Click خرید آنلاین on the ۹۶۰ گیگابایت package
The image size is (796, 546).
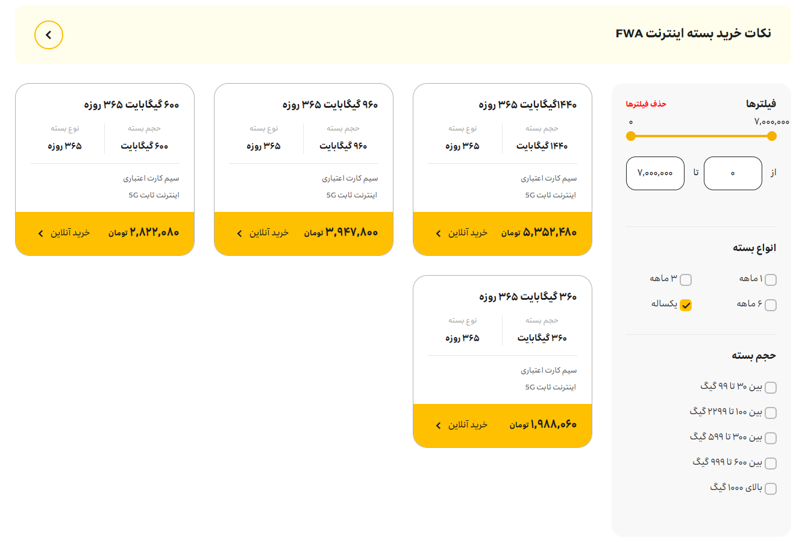point(269,233)
